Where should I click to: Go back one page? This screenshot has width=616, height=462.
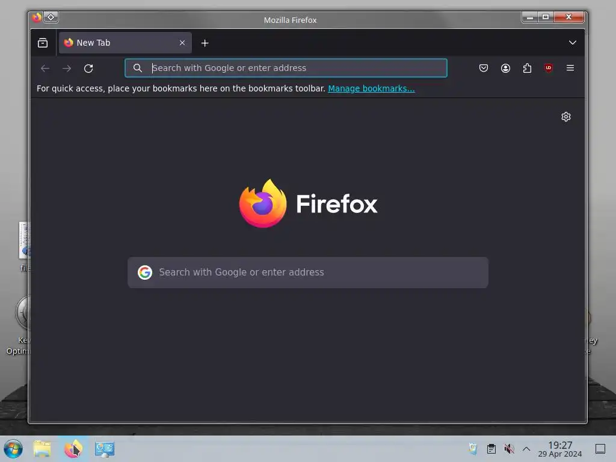pos(45,69)
